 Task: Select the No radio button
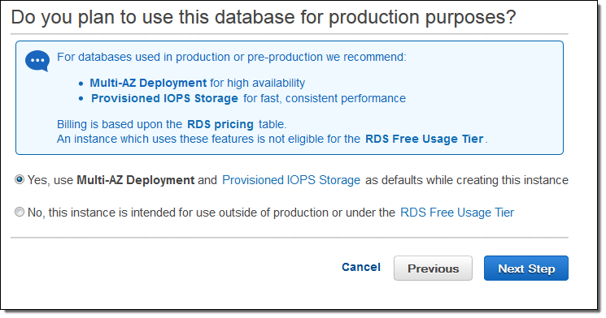pos(20,212)
